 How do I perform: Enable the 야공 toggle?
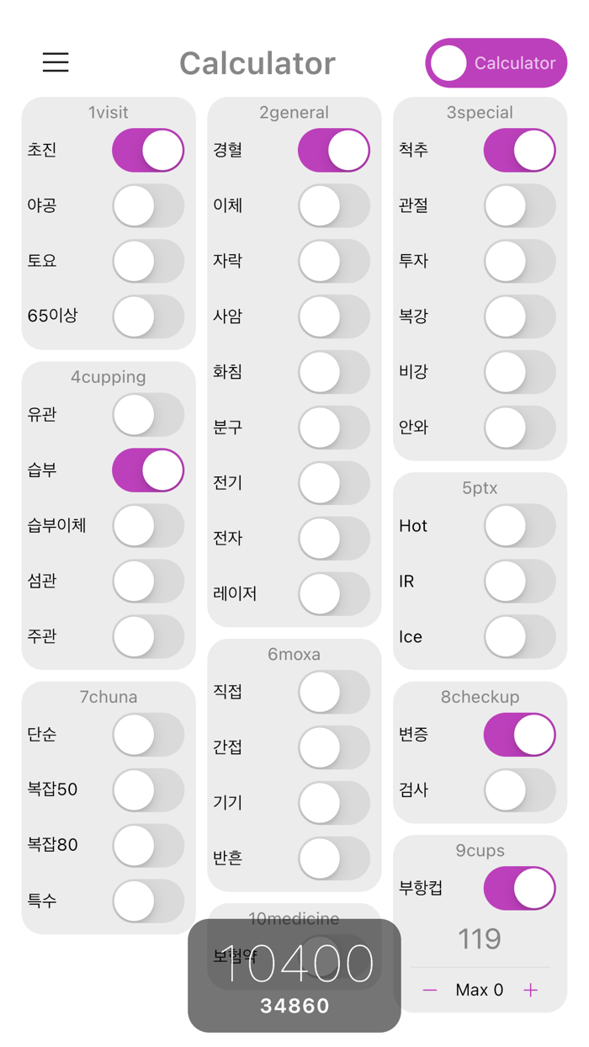[147, 205]
